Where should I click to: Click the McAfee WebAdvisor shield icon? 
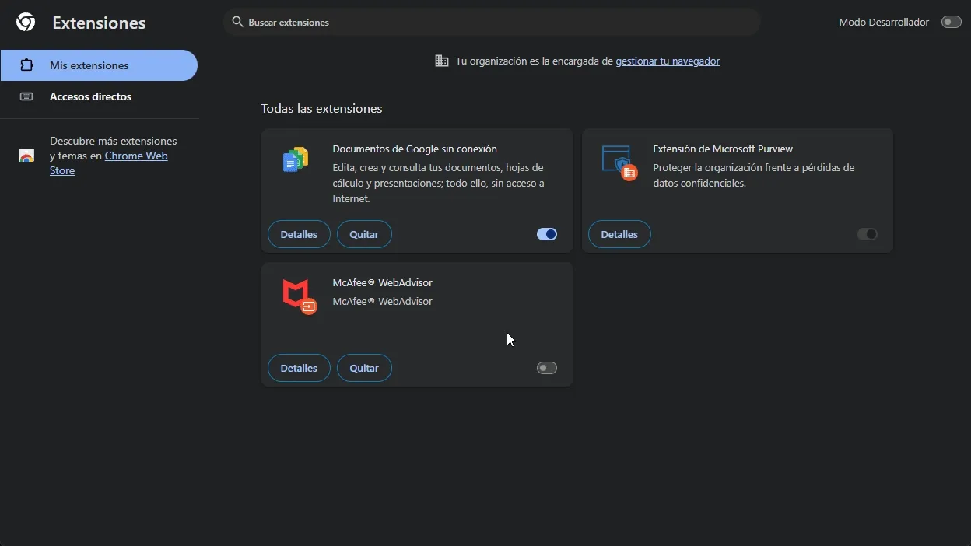click(x=299, y=296)
